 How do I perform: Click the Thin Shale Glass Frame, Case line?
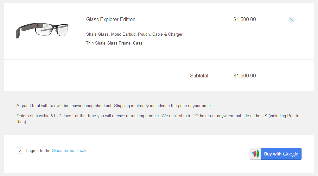point(114,43)
